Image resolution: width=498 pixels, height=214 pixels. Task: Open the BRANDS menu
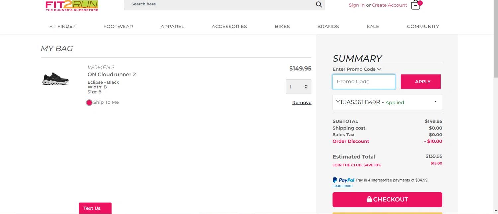pos(328,27)
